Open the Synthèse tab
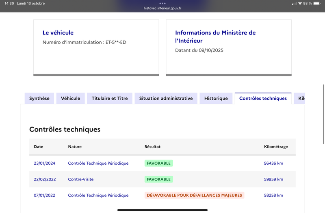The image size is (325, 213). (x=39, y=98)
